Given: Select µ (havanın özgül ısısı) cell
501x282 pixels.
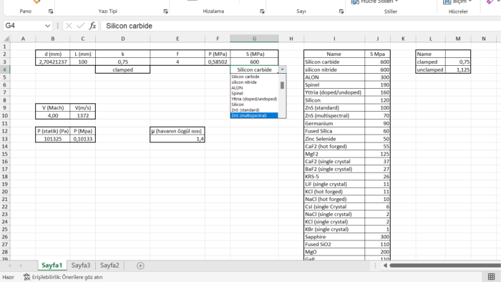Looking at the screenshot, I should point(177,131).
